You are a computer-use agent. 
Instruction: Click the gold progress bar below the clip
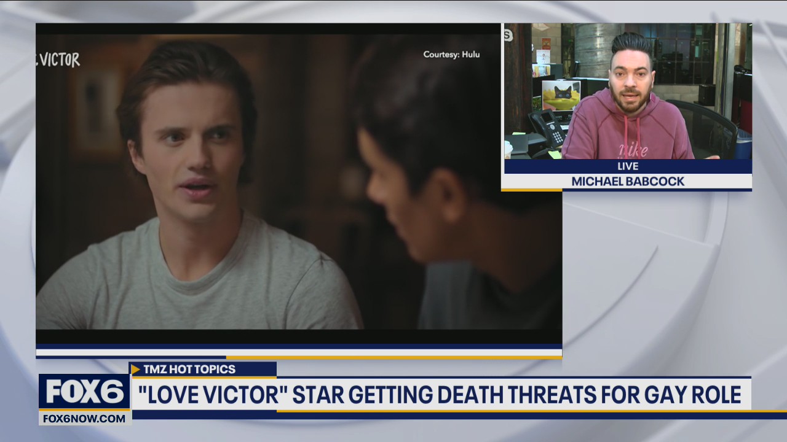[393, 357]
